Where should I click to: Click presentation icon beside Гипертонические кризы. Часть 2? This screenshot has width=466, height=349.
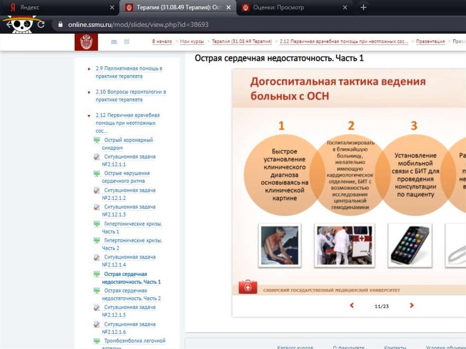tap(97, 240)
